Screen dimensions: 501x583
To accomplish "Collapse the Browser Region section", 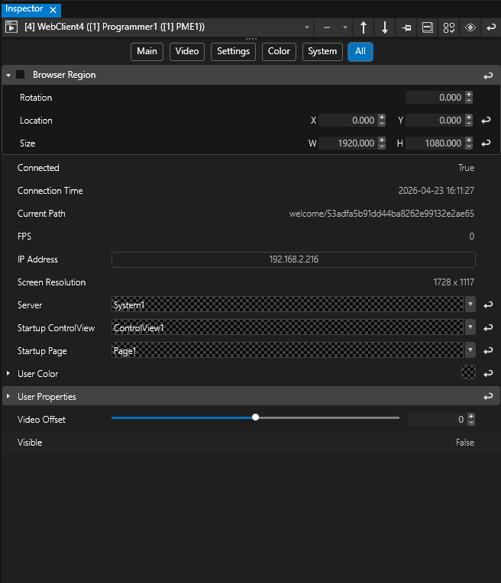I will (8, 75).
